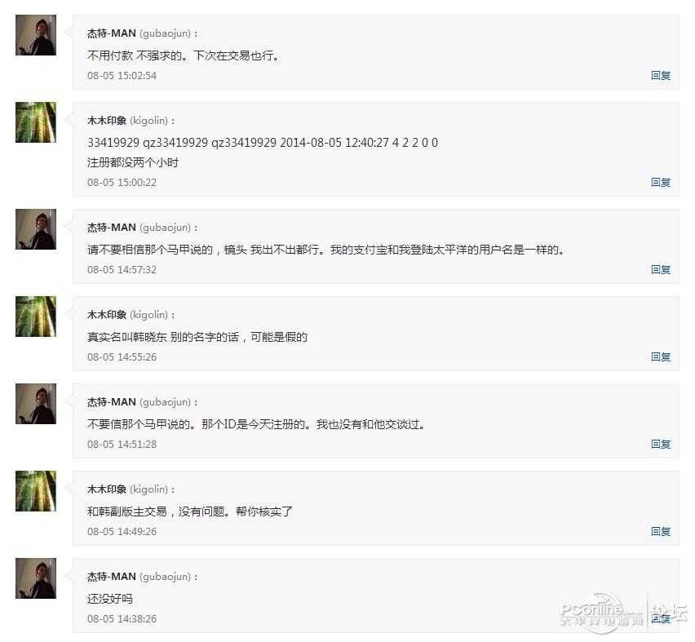Click 回复 on the 14:51:28 comment
Viewport: 695px width, 642px height.
[661, 445]
